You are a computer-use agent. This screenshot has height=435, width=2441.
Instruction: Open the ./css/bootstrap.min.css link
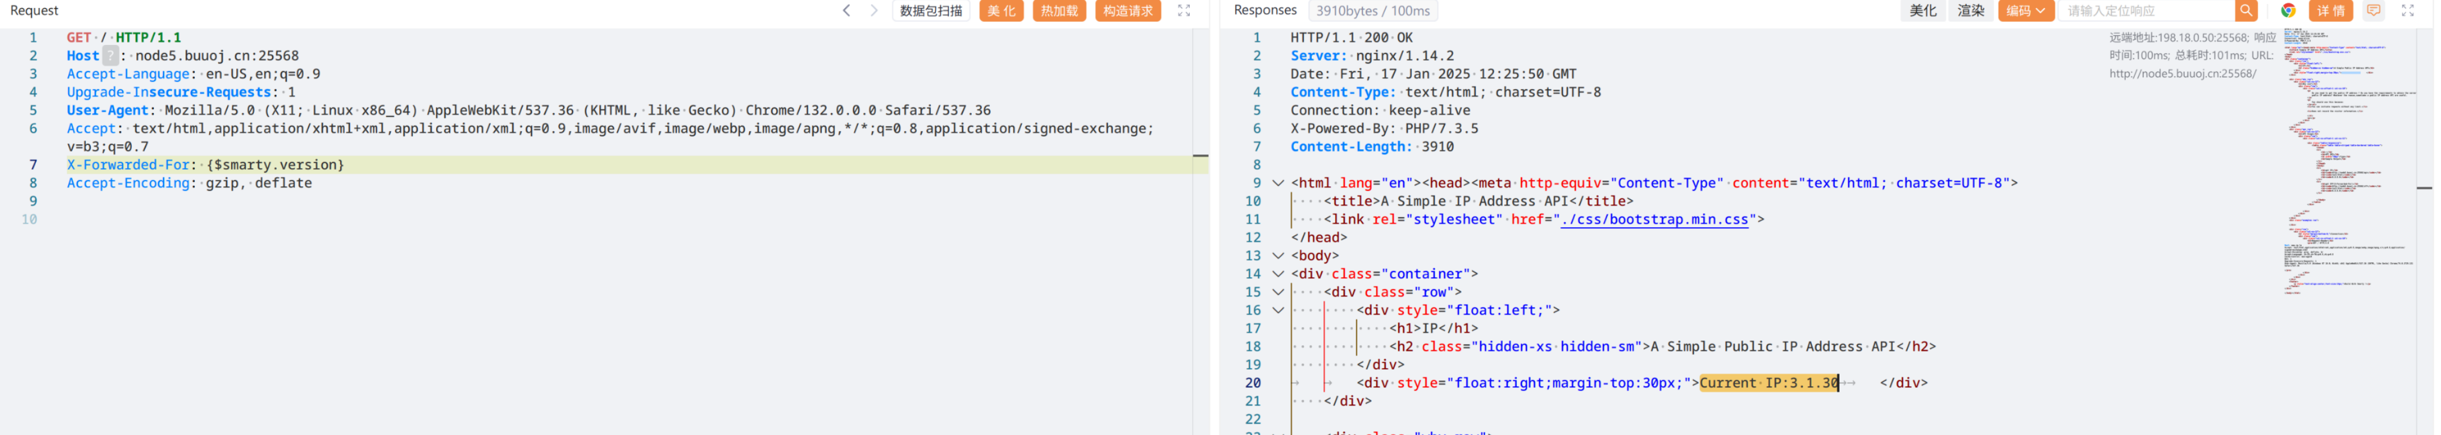[1653, 220]
